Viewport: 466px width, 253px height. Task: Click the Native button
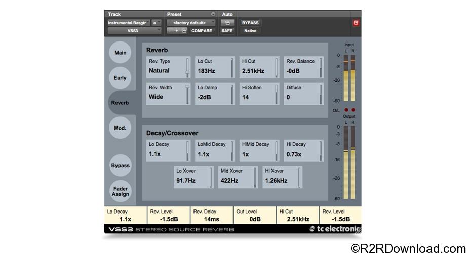click(x=250, y=31)
